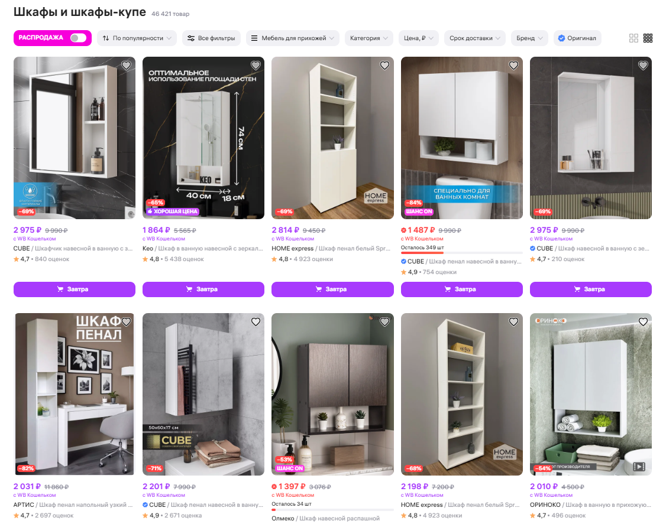Add the 1 864 ₽ Keo cabinet to the cart with Завтра
This screenshot has width=666, height=524.
coord(203,289)
